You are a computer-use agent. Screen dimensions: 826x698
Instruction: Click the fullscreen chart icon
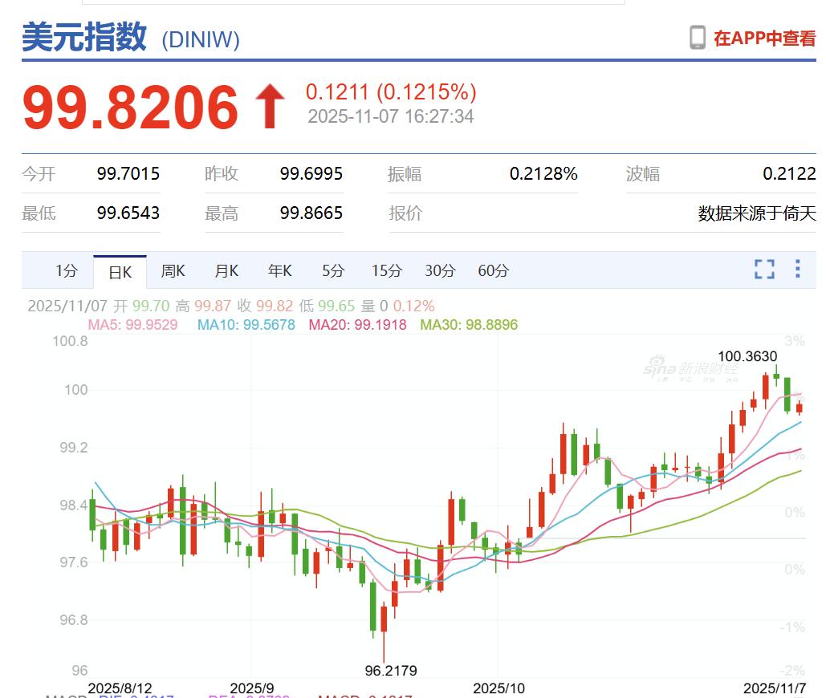tap(764, 270)
